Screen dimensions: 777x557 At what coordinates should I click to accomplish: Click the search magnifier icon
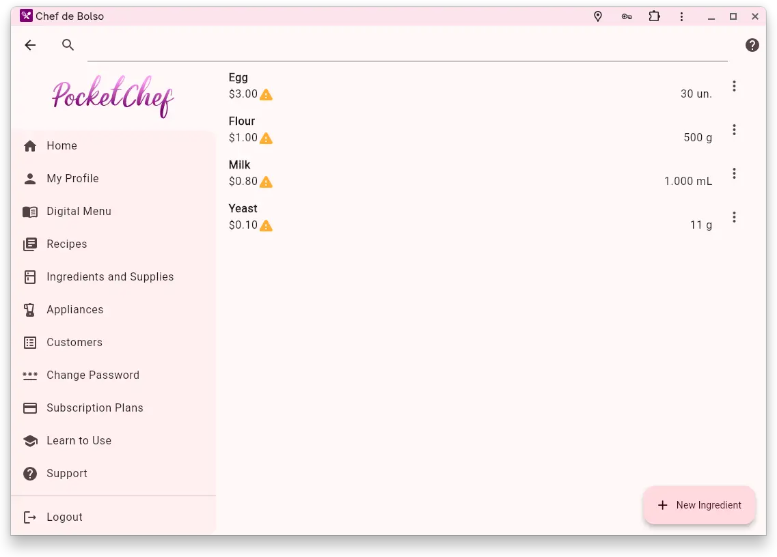click(68, 45)
